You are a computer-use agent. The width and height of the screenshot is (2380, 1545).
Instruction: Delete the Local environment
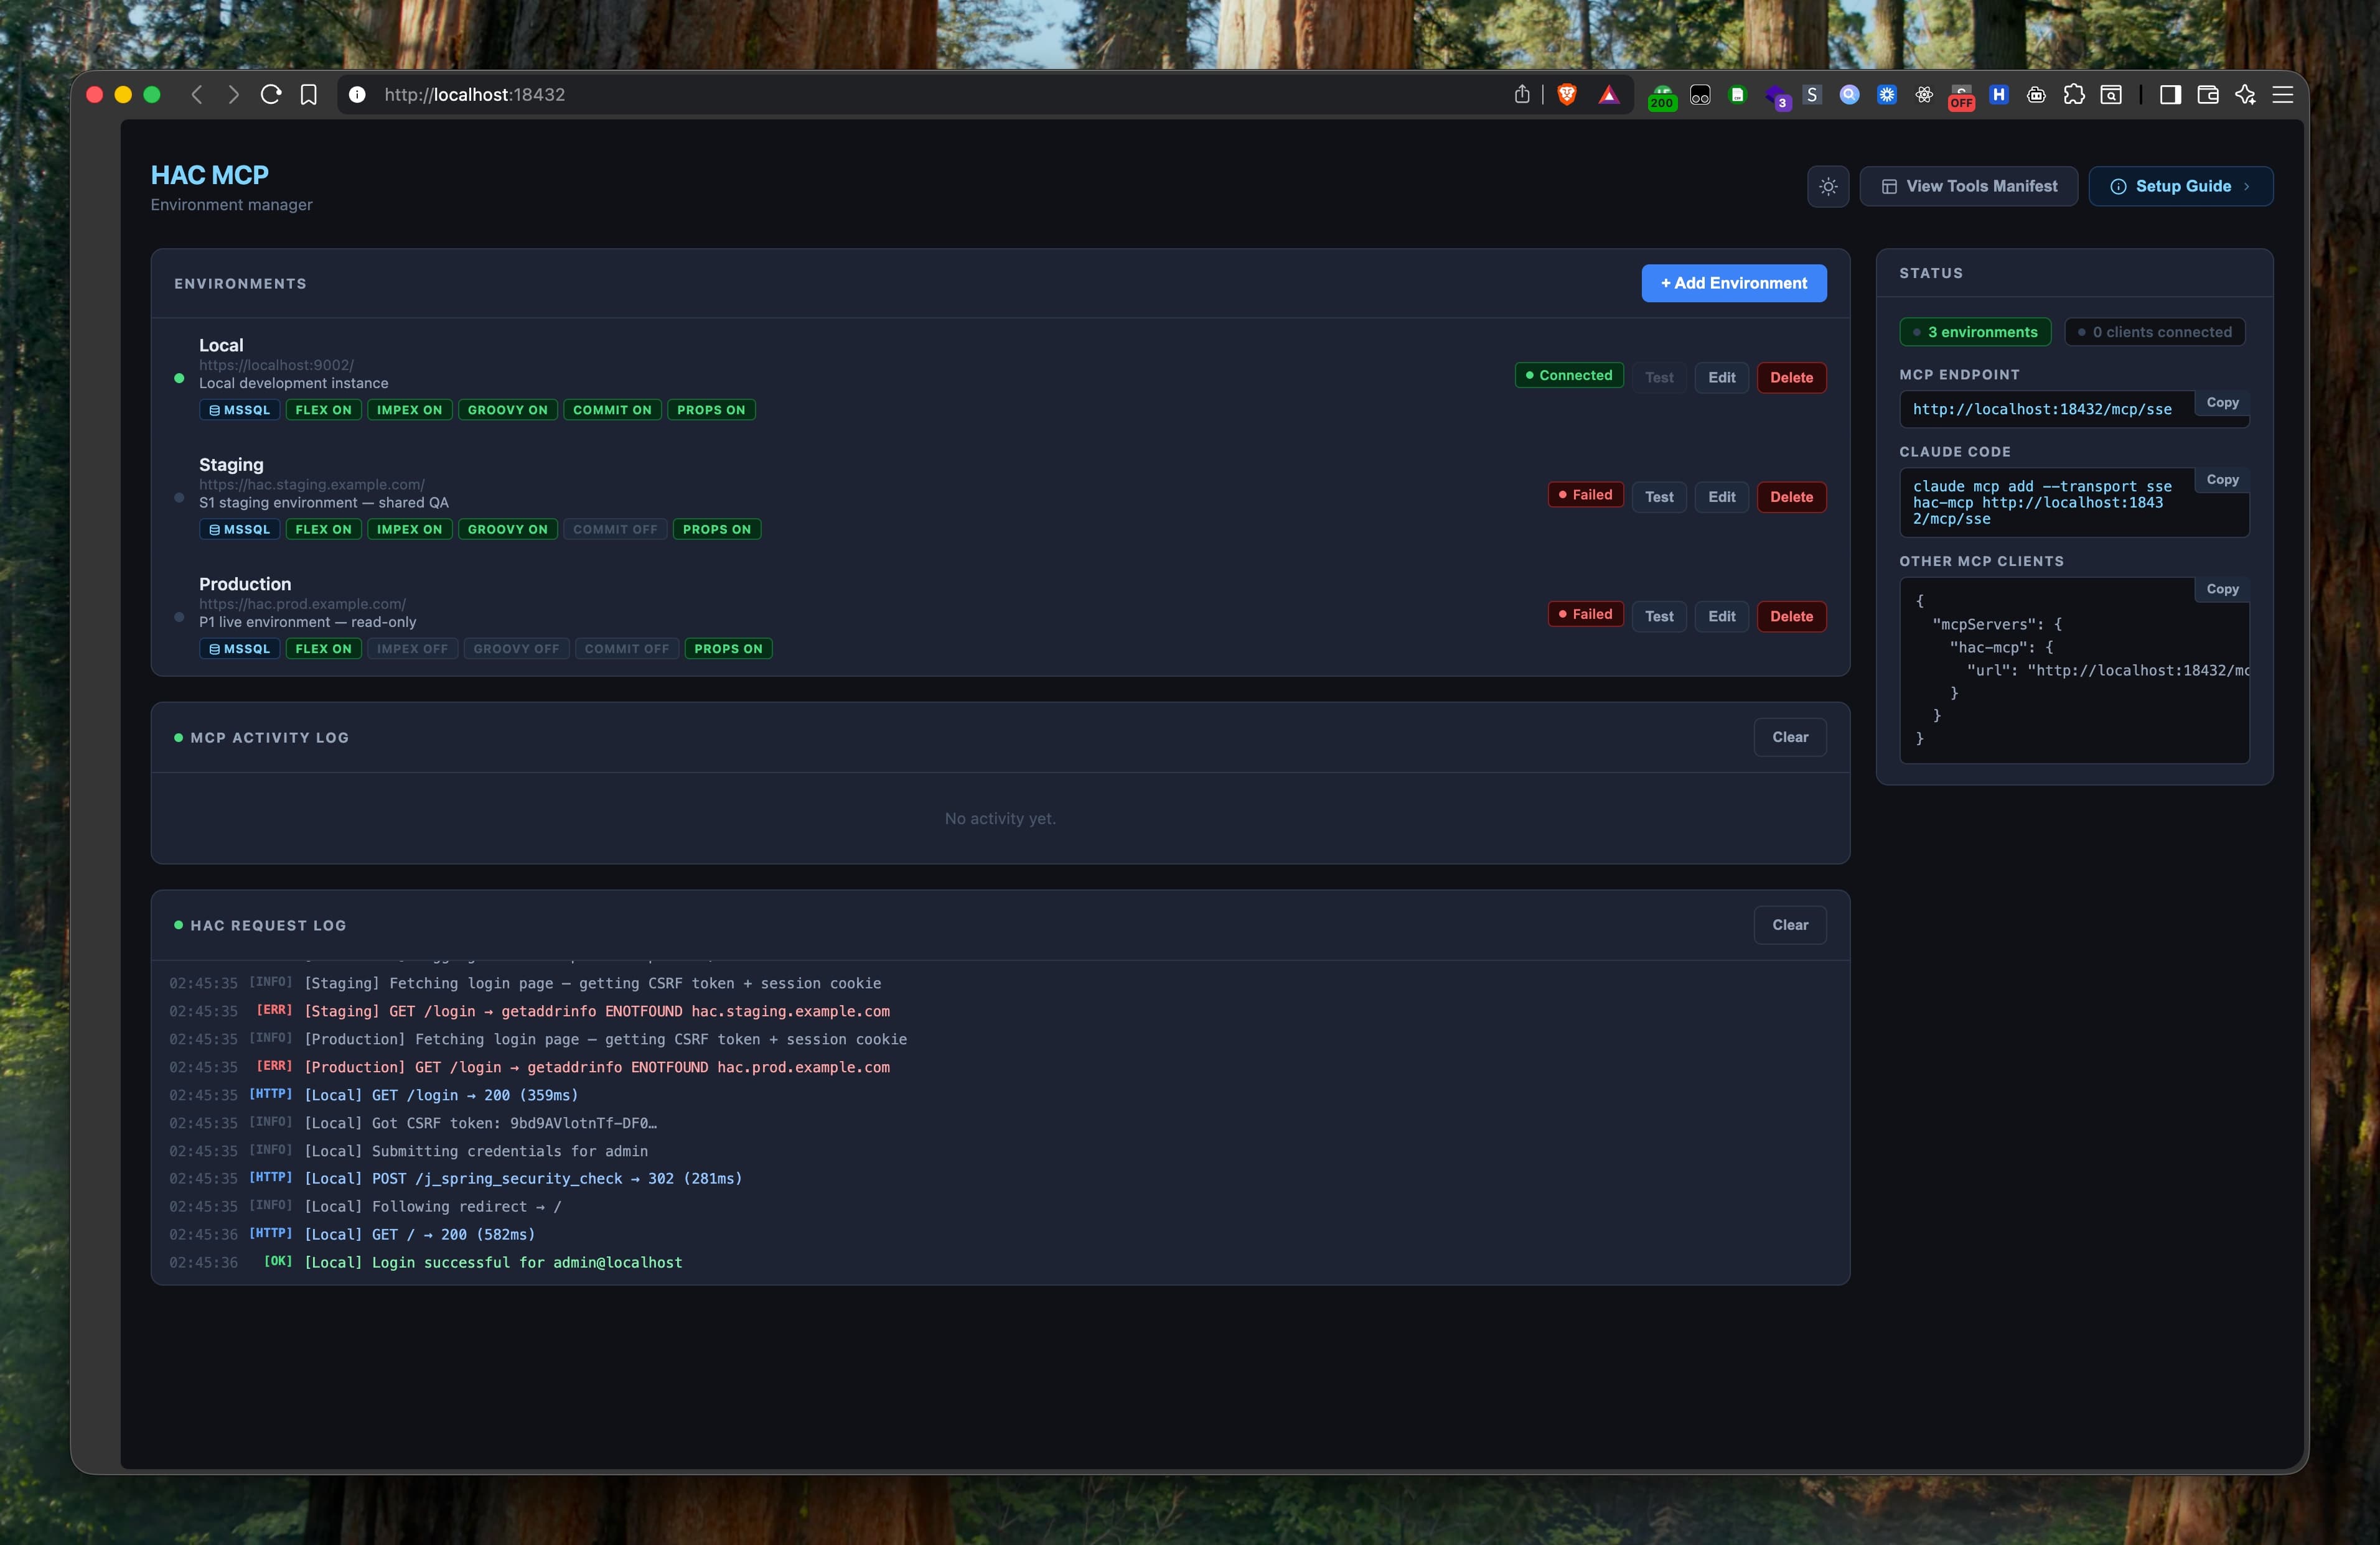1791,378
